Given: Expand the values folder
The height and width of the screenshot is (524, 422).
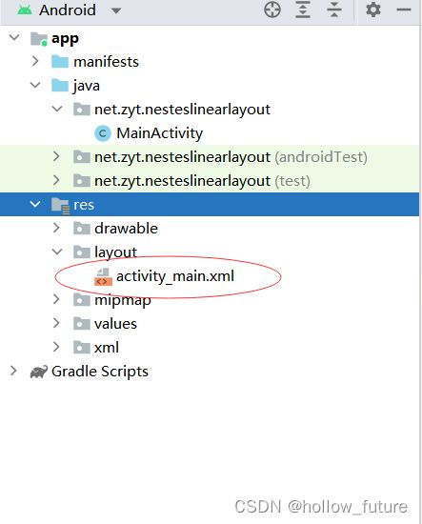Looking at the screenshot, I should coord(56,323).
